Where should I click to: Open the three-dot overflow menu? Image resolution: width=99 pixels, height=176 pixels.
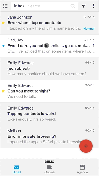pyautogui.click(x=94, y=6)
